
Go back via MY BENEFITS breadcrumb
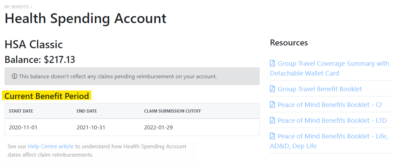point(17,7)
